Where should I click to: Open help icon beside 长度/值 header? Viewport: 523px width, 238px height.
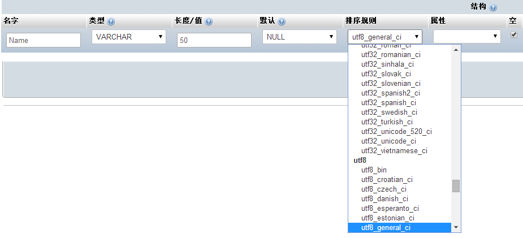(x=209, y=21)
